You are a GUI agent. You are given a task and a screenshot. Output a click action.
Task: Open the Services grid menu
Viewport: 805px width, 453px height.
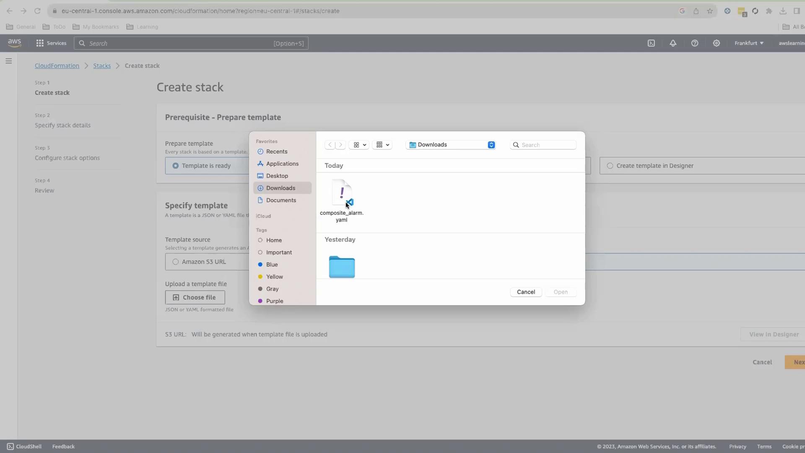pyautogui.click(x=51, y=43)
